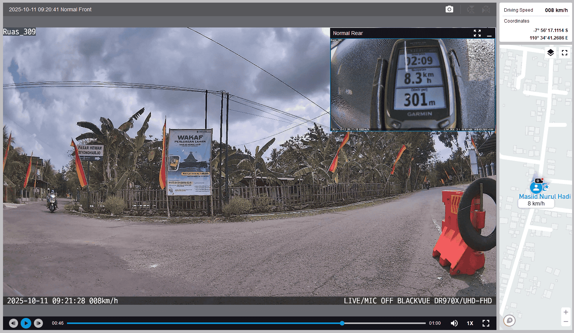
Task: Click the 8 km/h speed label on map
Action: pyautogui.click(x=536, y=204)
